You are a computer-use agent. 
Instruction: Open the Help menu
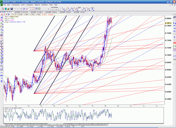point(56,5)
